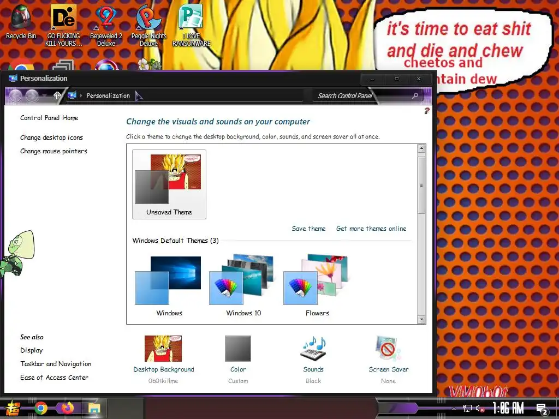Click the Search Control Panel field

click(x=367, y=95)
